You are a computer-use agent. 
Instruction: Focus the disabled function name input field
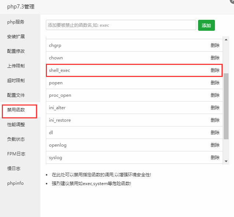point(121,25)
